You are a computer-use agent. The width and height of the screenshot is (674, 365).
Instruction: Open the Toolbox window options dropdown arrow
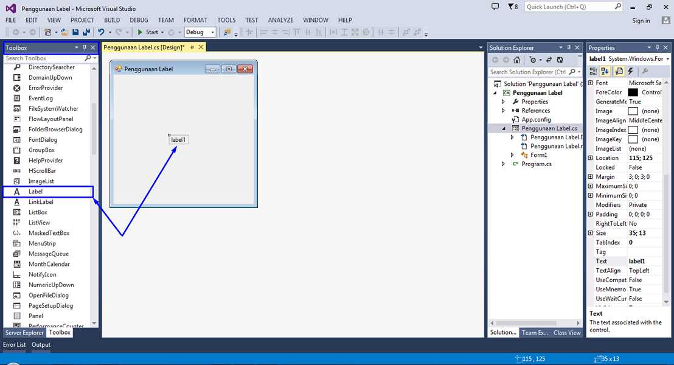pos(76,47)
